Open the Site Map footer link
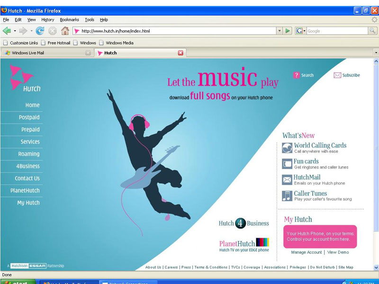 [346, 267]
